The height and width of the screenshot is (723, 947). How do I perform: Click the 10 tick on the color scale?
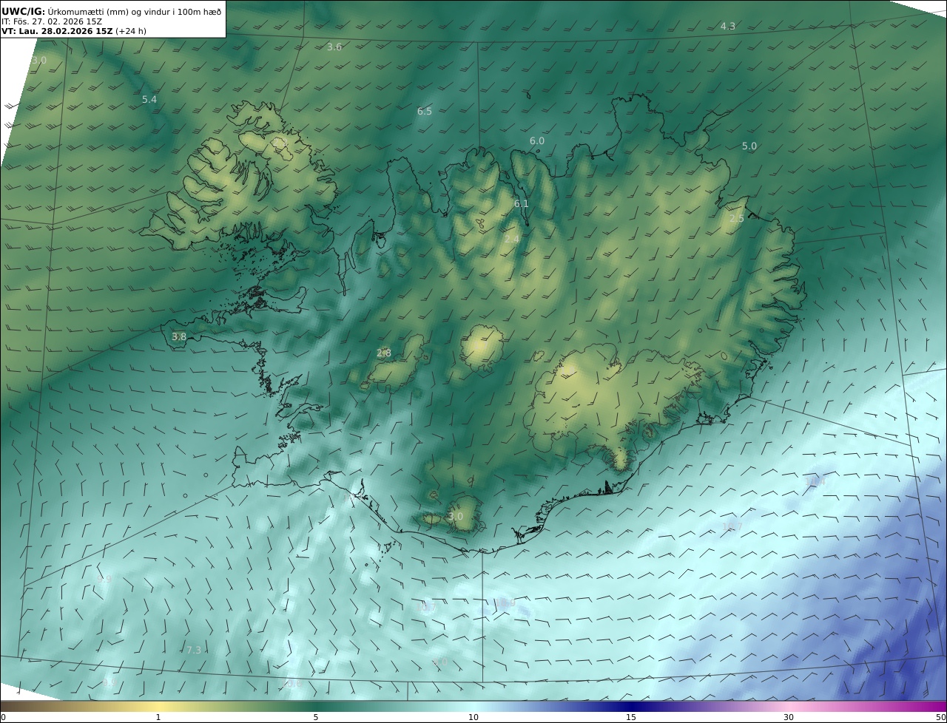(x=473, y=717)
